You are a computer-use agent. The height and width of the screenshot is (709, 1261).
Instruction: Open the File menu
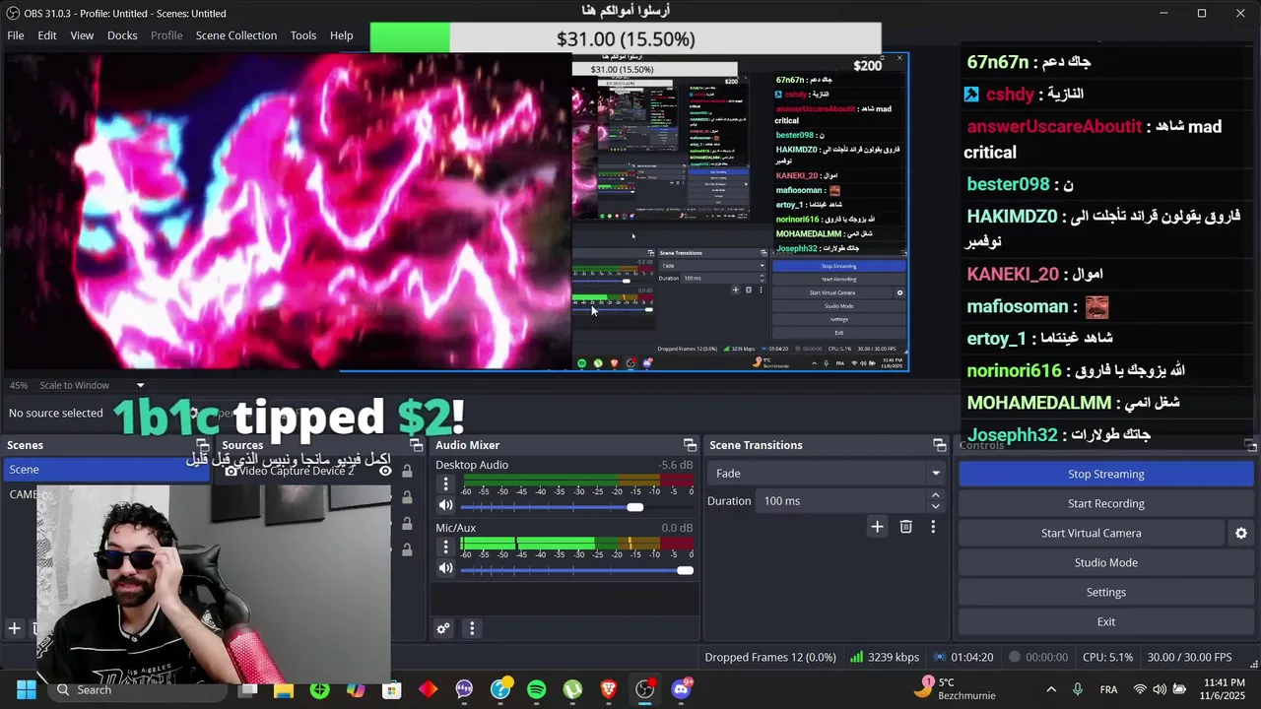click(x=16, y=35)
